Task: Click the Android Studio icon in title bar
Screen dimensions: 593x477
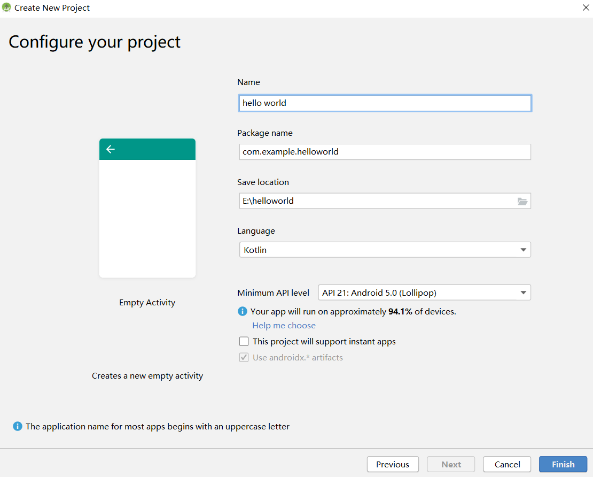Action: click(6, 7)
